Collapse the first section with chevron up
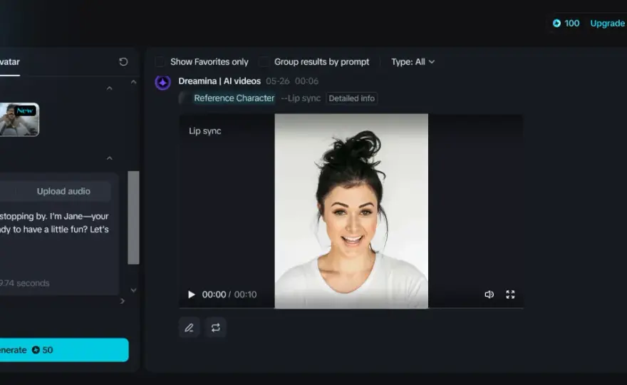This screenshot has height=385, width=627. point(110,88)
